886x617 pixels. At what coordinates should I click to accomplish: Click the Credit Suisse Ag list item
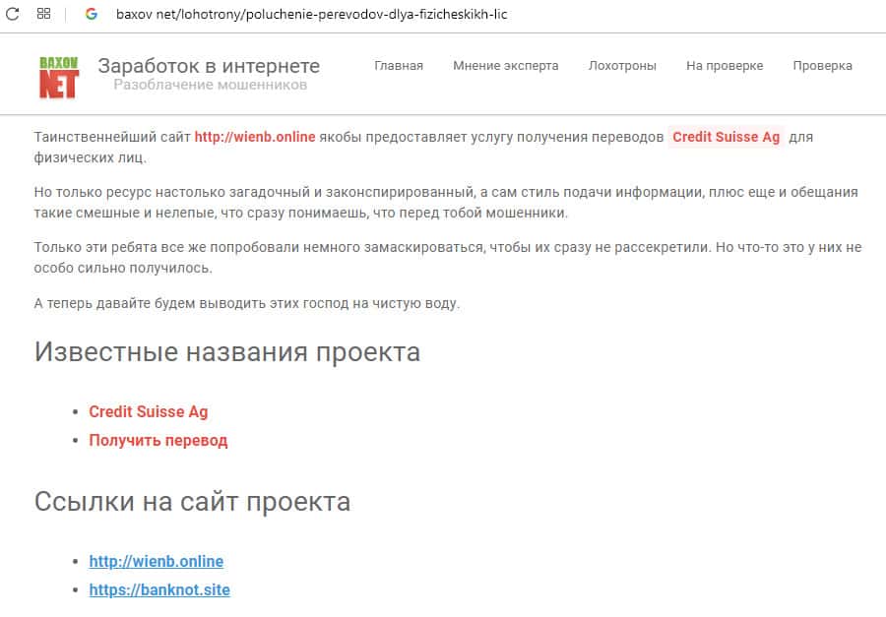coord(149,412)
